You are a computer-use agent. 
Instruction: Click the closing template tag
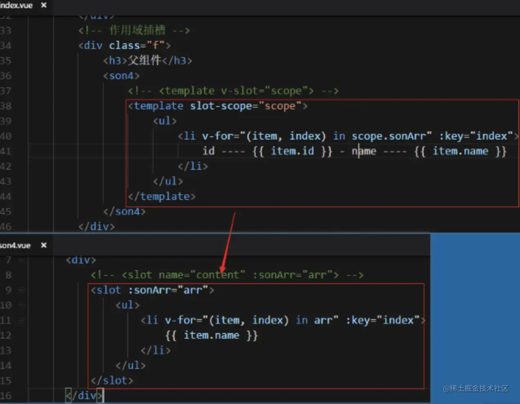pyautogui.click(x=162, y=196)
